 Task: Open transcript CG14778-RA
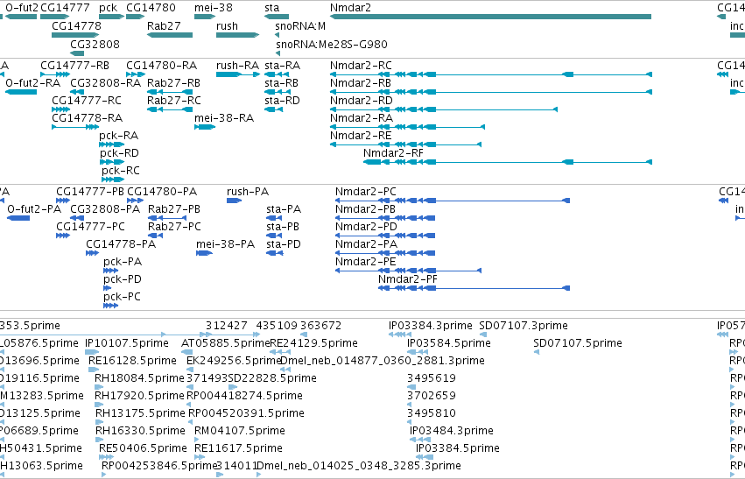click(x=87, y=117)
